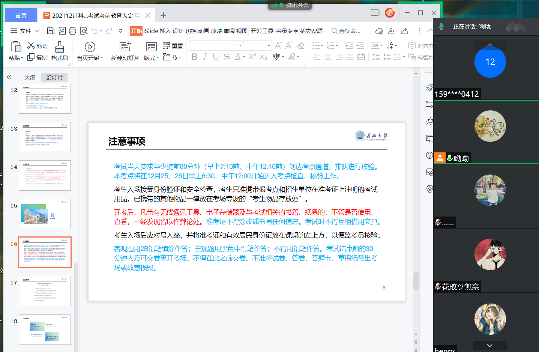539x352 pixels.
Task: Click the Print icon
Action: (73, 31)
